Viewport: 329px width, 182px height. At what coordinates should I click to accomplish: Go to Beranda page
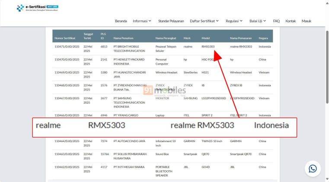[x=121, y=21]
